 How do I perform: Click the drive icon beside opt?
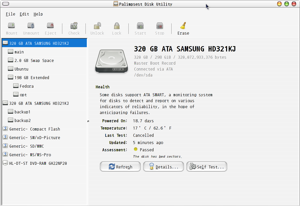[16, 94]
